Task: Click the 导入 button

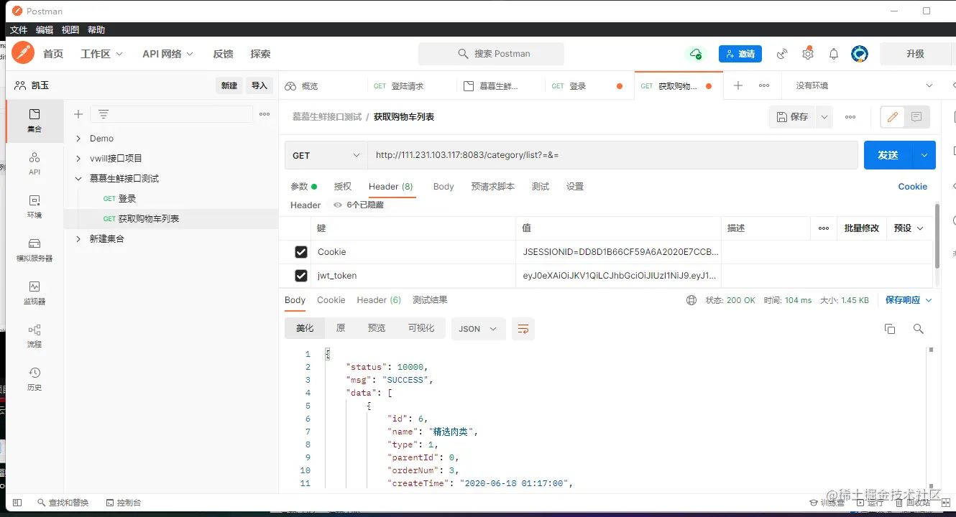Action: click(x=259, y=85)
